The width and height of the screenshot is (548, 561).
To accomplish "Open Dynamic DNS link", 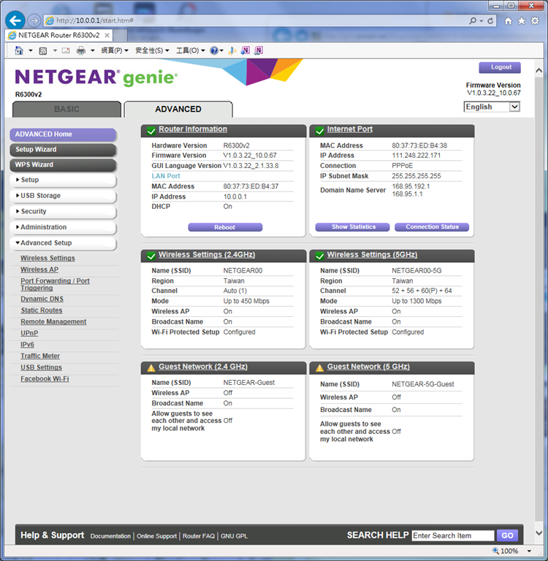I will pos(42,299).
